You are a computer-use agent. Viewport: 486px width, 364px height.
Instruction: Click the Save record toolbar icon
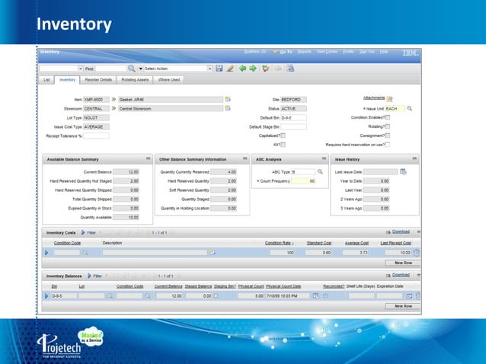tap(219, 68)
